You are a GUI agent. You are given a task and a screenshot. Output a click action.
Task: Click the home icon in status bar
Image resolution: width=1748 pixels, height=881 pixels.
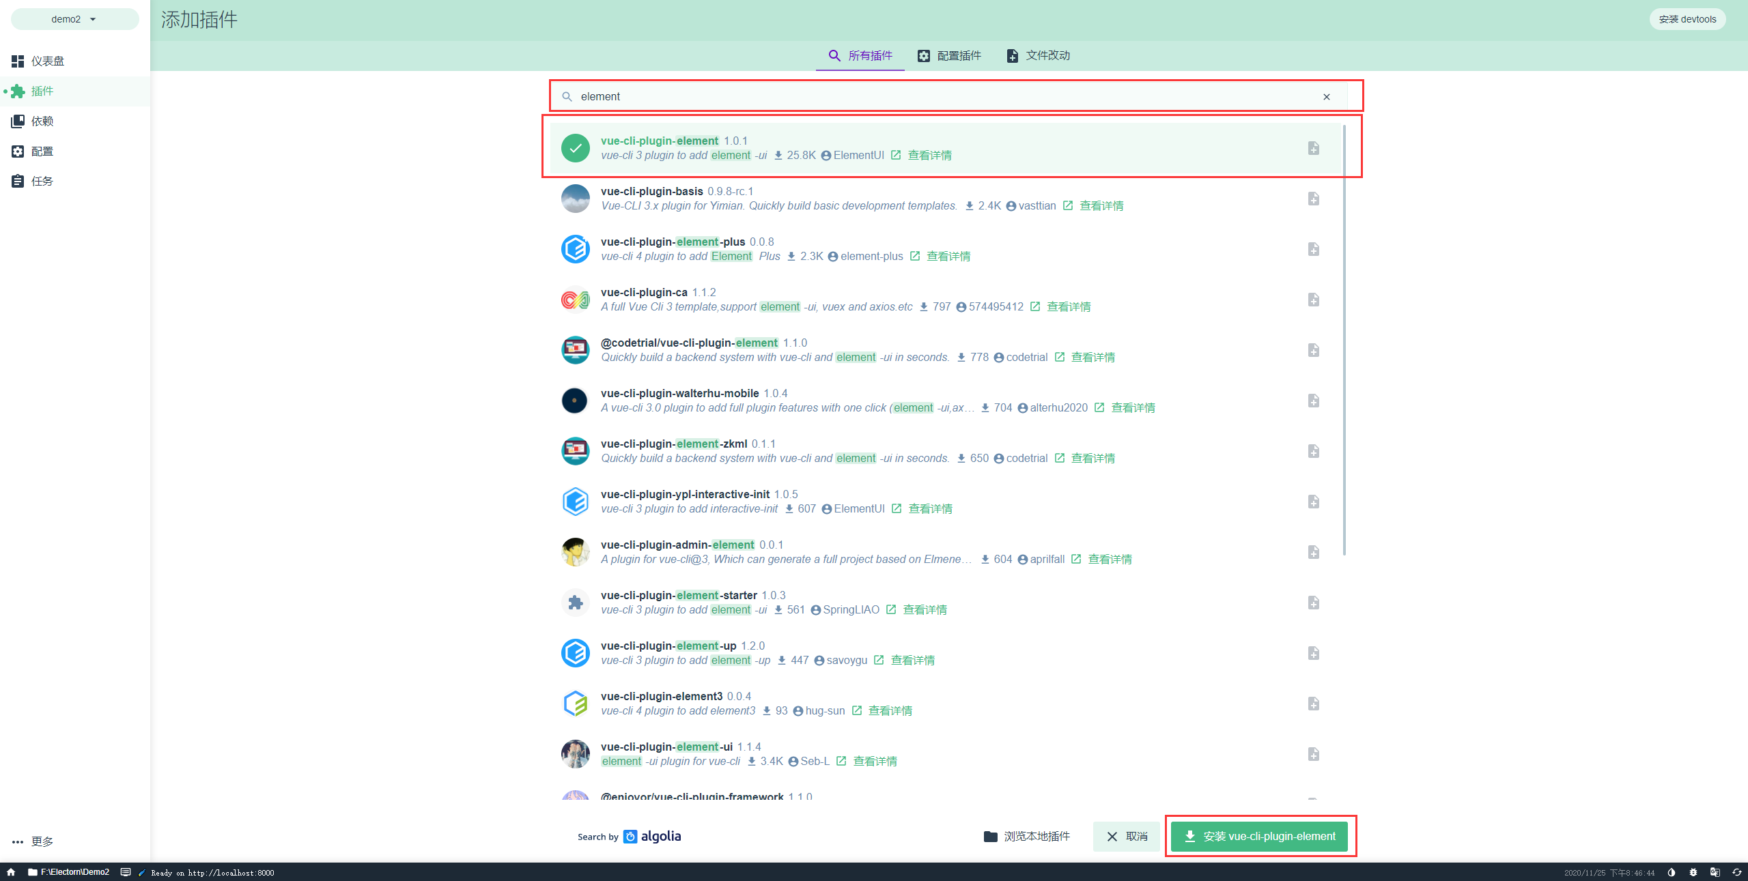point(11,872)
